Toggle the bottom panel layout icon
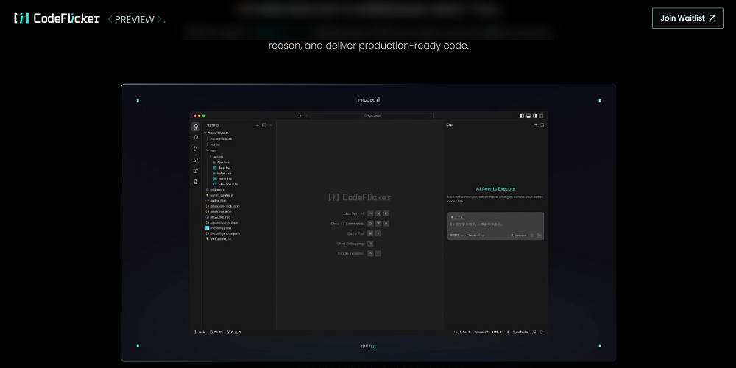Viewport: 736px width, 368px height. pyautogui.click(x=528, y=116)
